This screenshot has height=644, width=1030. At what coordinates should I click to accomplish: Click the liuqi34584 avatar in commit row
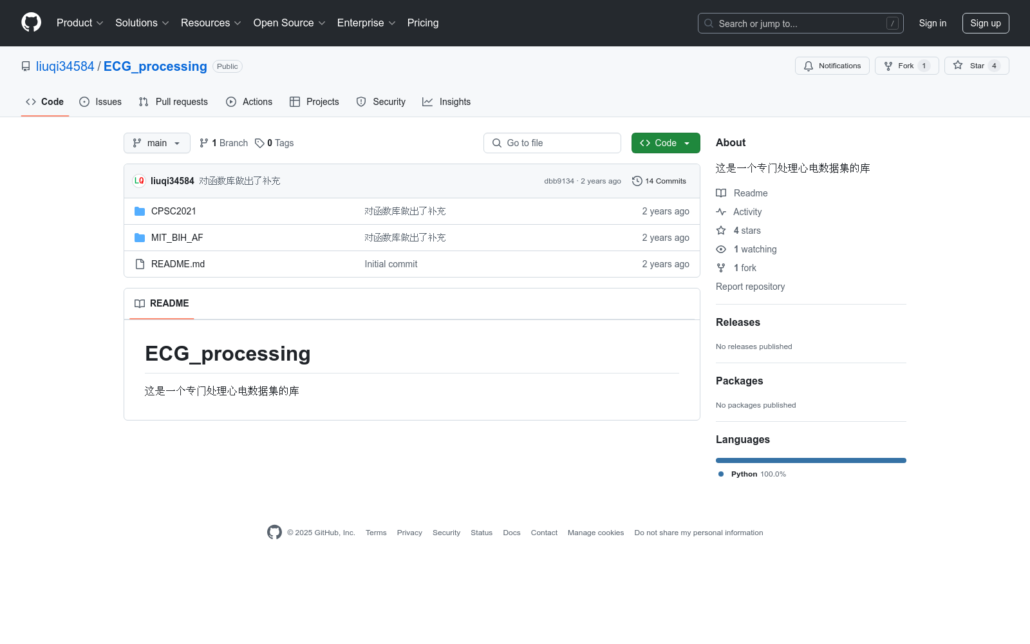point(139,181)
